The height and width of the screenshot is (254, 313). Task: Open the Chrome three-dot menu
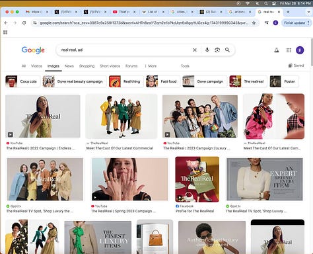pyautogui.click(x=308, y=23)
